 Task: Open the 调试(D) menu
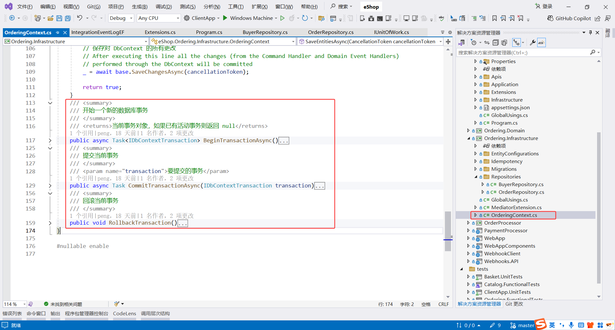point(164,7)
